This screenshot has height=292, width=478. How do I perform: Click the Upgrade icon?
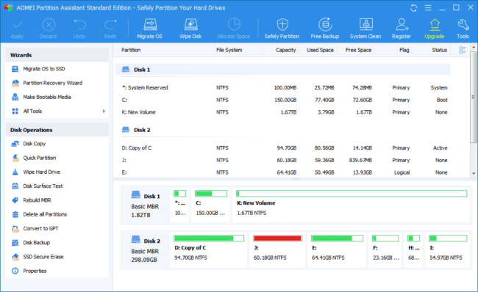pyautogui.click(x=435, y=25)
